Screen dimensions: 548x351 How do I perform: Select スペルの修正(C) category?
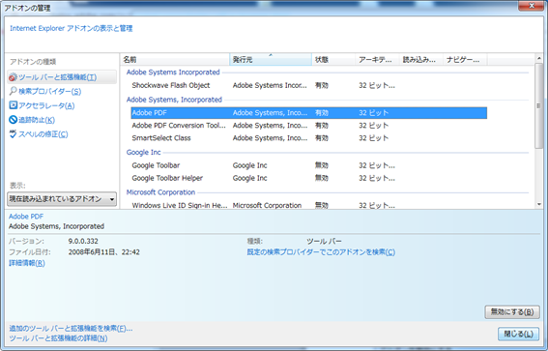[43, 134]
